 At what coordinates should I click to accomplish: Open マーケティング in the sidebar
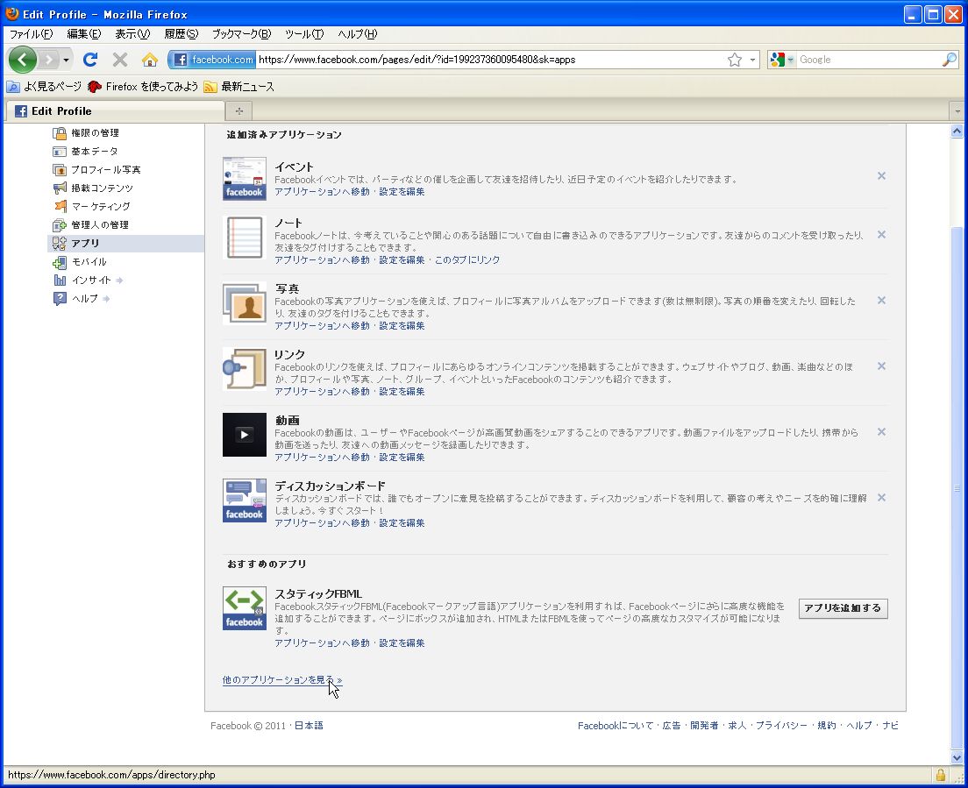point(91,206)
